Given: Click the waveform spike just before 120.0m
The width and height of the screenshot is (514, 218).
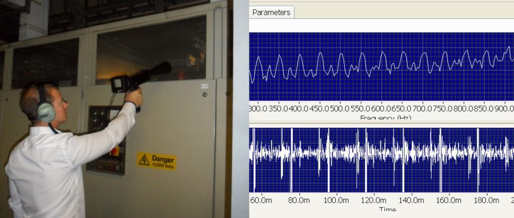Looking at the screenshot, I should coord(366,160).
